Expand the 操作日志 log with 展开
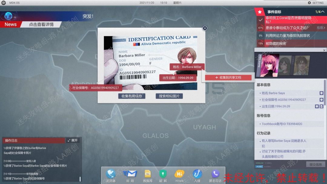327x184 pixels. (x=73, y=140)
